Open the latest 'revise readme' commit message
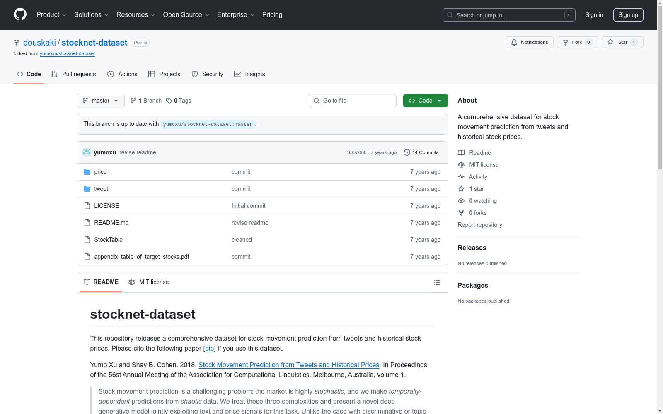 [x=138, y=152]
